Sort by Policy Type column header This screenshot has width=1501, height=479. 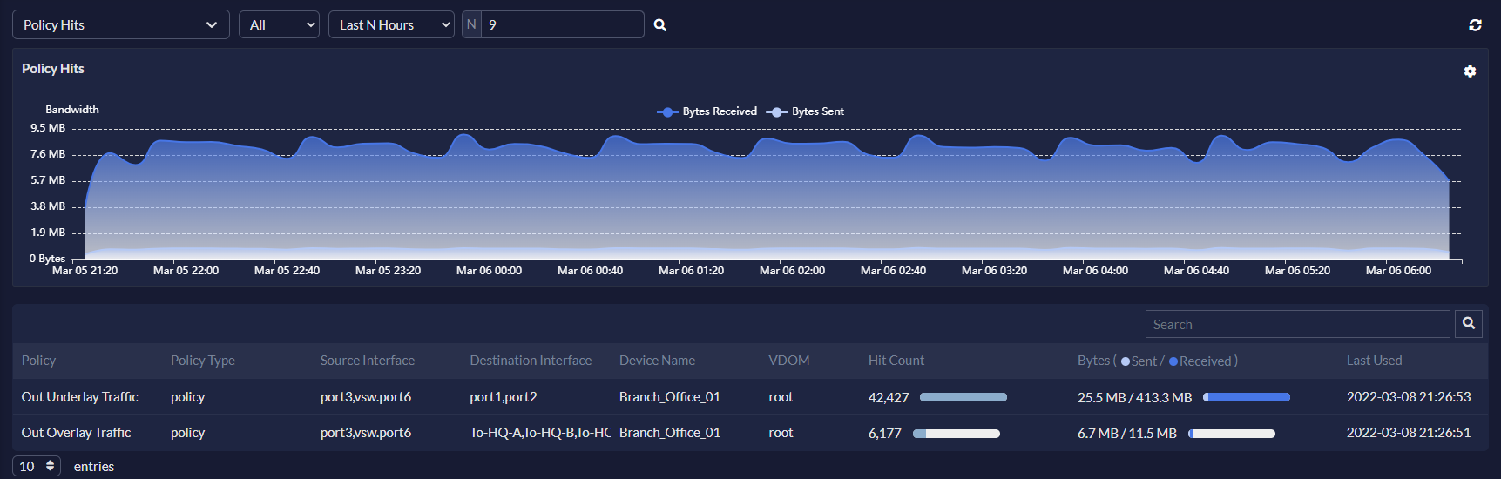pyautogui.click(x=203, y=360)
